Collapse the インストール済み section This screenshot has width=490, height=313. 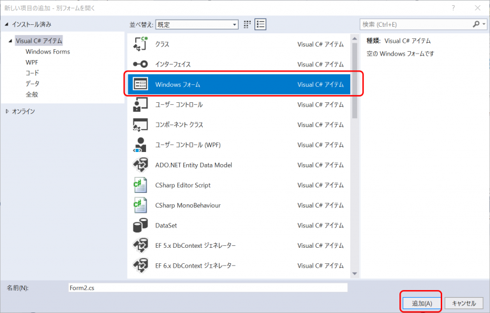tap(6, 24)
